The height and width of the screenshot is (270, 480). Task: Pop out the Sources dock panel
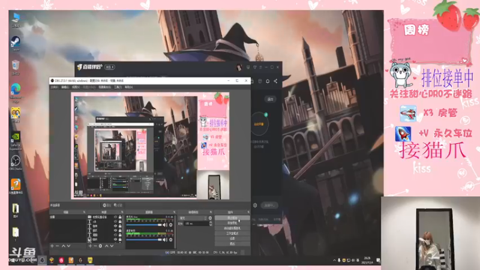122,212
